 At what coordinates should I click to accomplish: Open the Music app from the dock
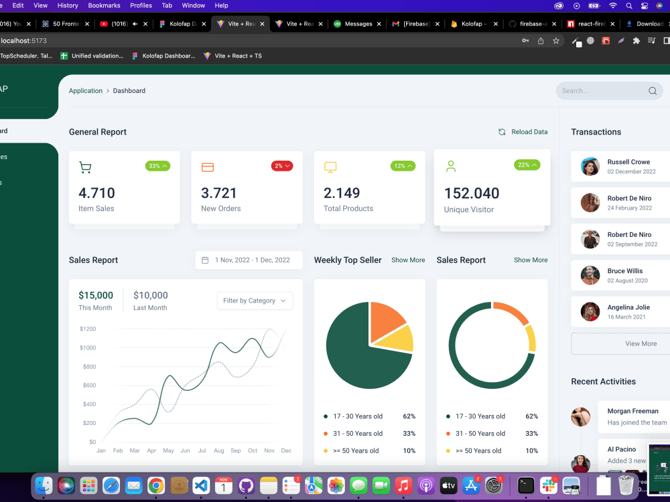click(403, 486)
